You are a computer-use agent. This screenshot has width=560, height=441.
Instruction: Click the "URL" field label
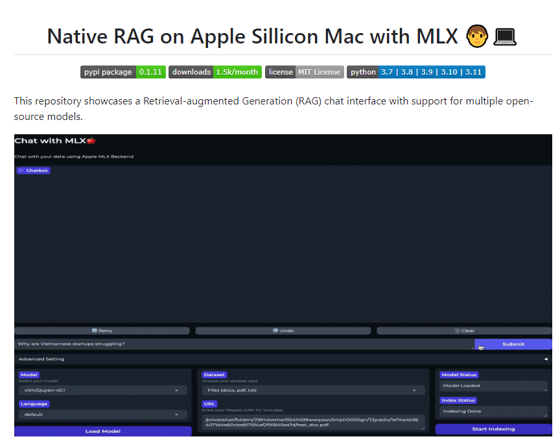(209, 404)
